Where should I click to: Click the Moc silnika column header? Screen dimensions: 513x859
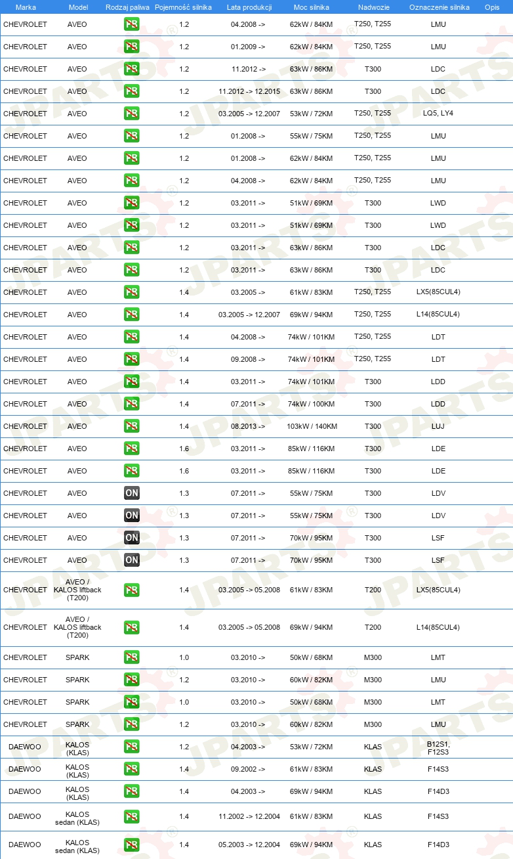tap(312, 7)
